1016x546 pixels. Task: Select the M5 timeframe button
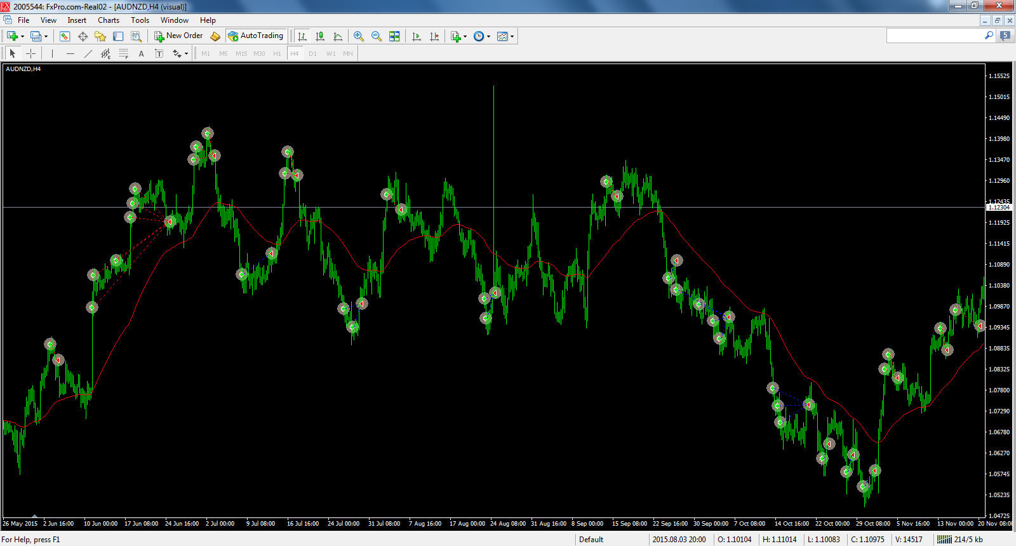[x=223, y=53]
